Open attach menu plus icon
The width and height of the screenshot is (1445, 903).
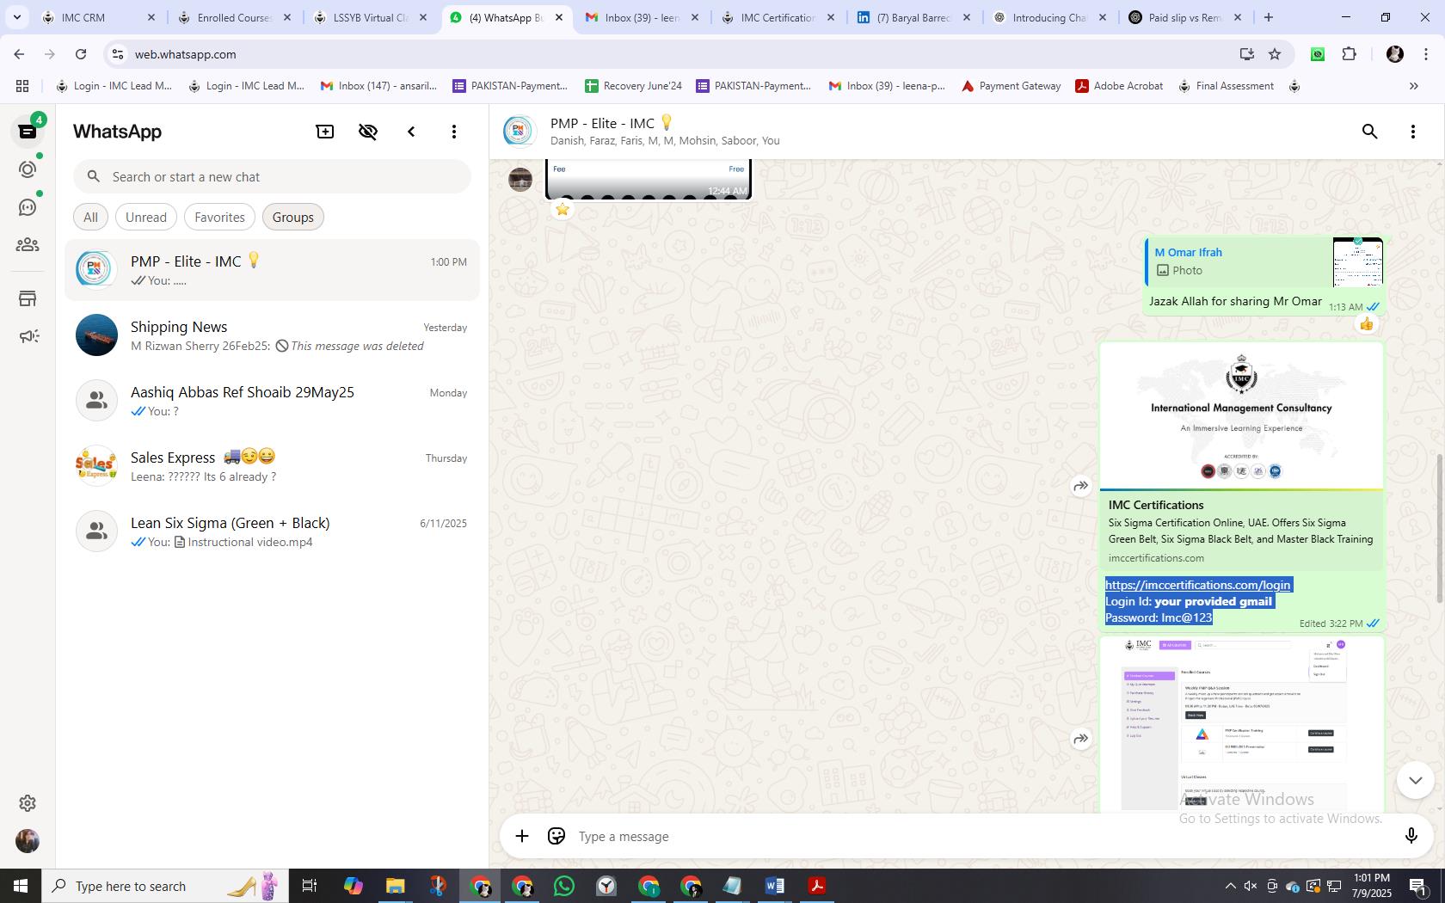[522, 836]
